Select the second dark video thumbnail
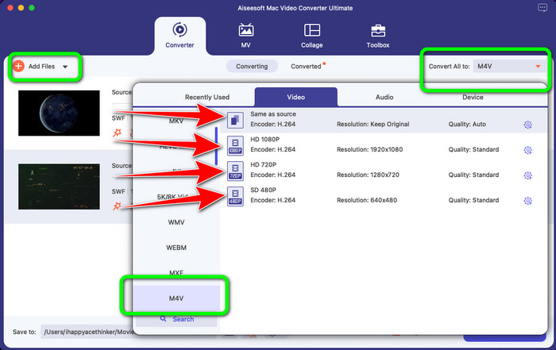The width and height of the screenshot is (556, 350). point(59,187)
